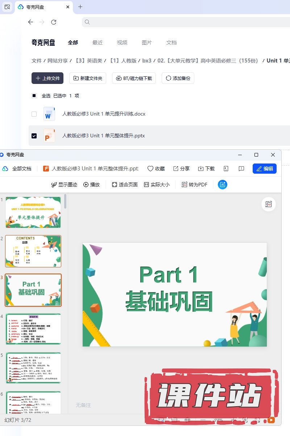Download the presentation with 下载
The height and width of the screenshot is (436, 290).
pos(206,169)
